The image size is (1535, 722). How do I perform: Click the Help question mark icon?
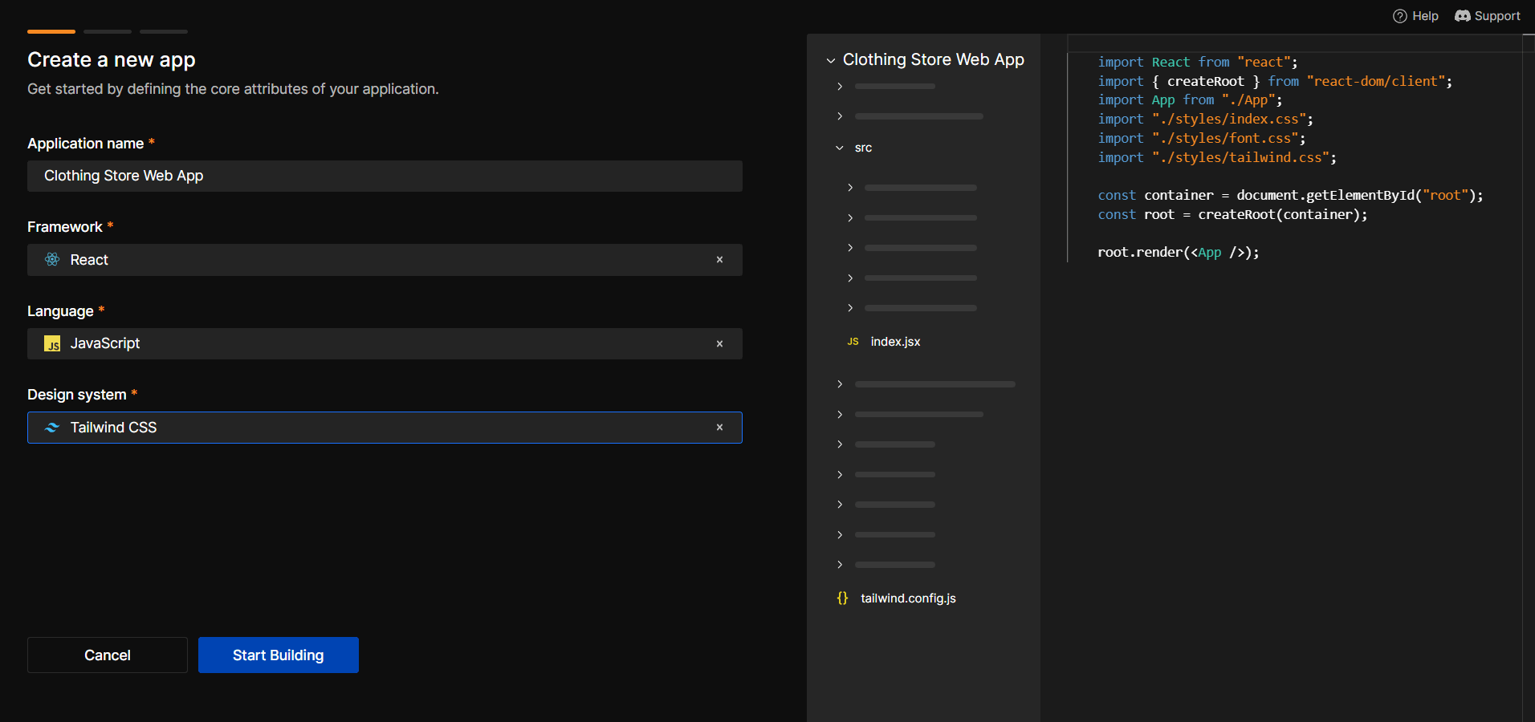click(x=1400, y=16)
